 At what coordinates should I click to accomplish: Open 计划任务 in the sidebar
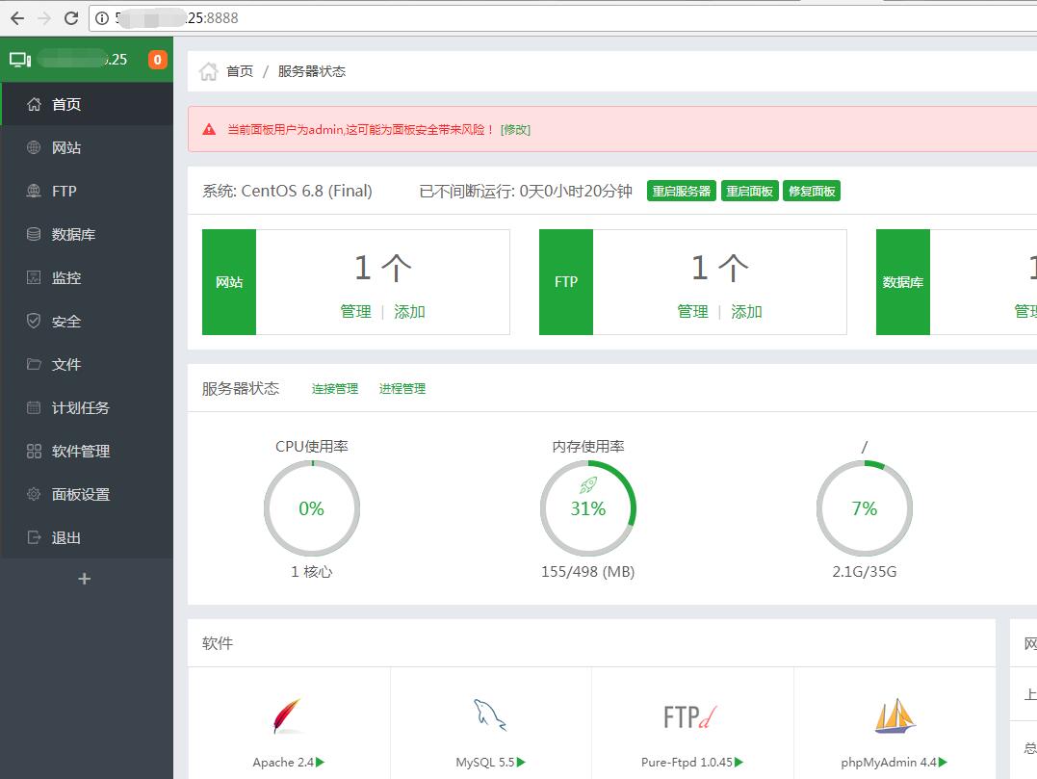pyautogui.click(x=87, y=408)
